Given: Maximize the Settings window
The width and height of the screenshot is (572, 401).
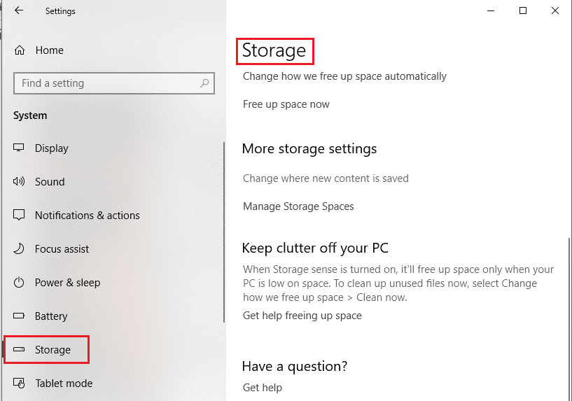Looking at the screenshot, I should click(523, 10).
